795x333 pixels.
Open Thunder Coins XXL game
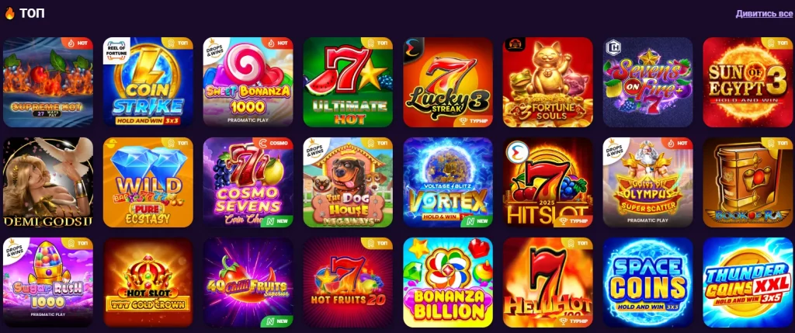pos(748,283)
